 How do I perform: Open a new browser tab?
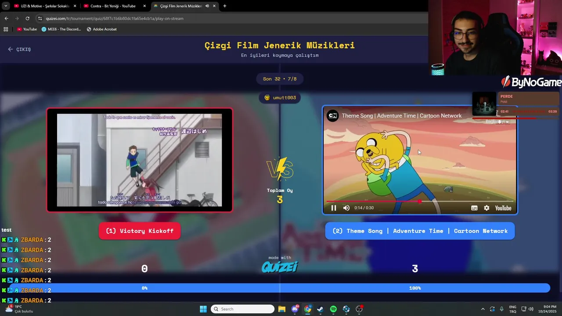coord(225,6)
